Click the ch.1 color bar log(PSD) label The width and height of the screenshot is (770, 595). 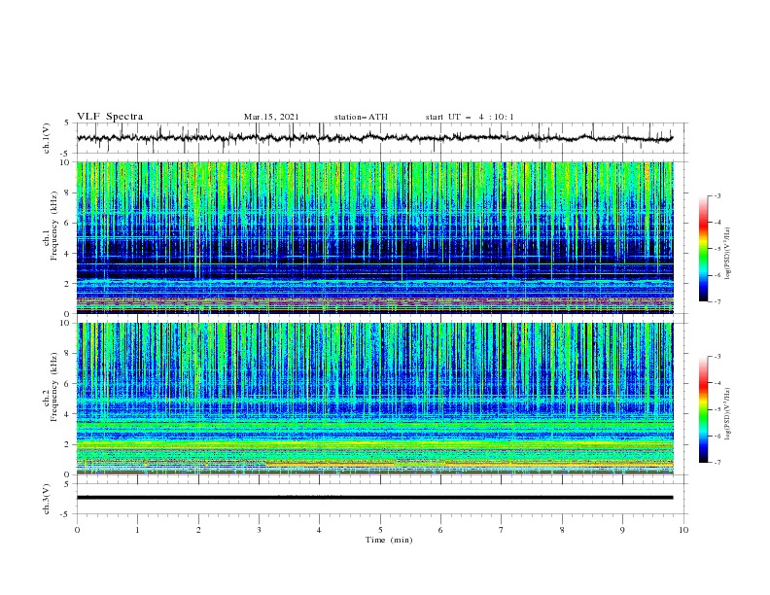click(x=728, y=254)
